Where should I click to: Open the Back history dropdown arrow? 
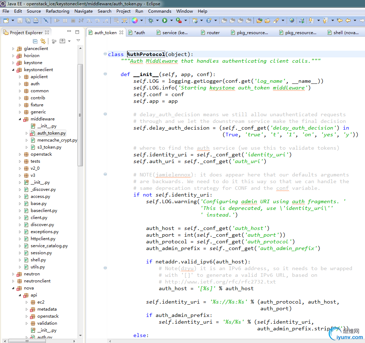355,21
